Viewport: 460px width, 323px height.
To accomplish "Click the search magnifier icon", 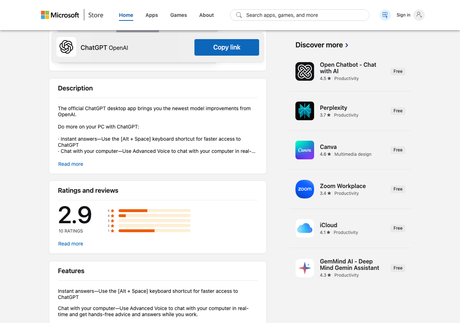I will click(239, 15).
